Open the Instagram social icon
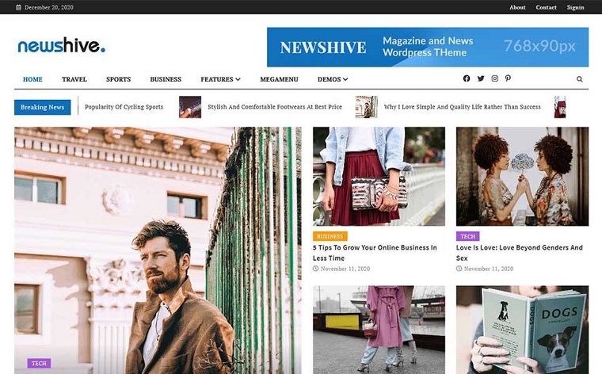The width and height of the screenshot is (602, 374). 494,79
